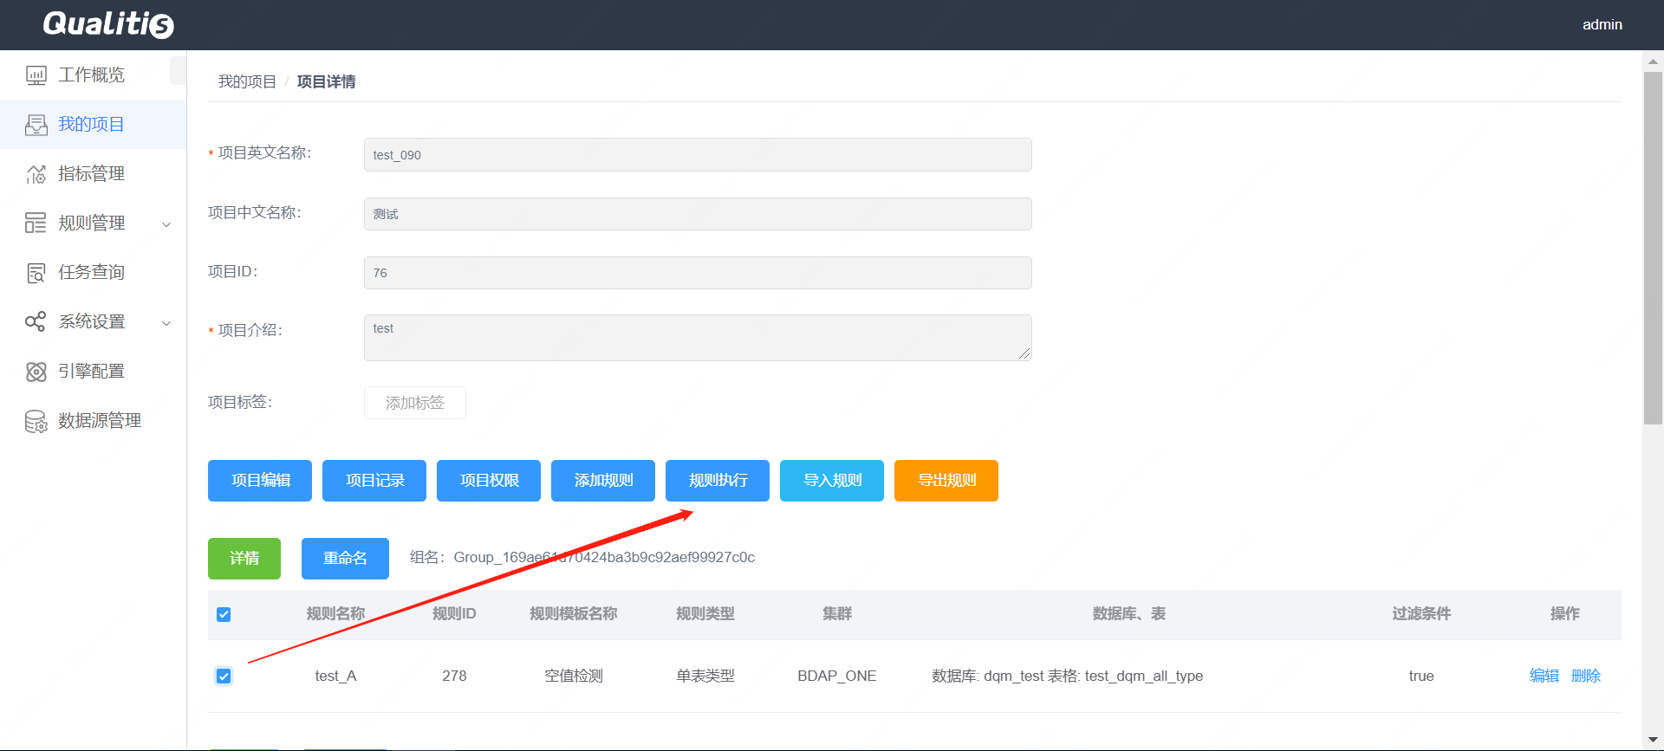Click the 引擎配置 engine icon
1664x751 pixels.
click(36, 372)
